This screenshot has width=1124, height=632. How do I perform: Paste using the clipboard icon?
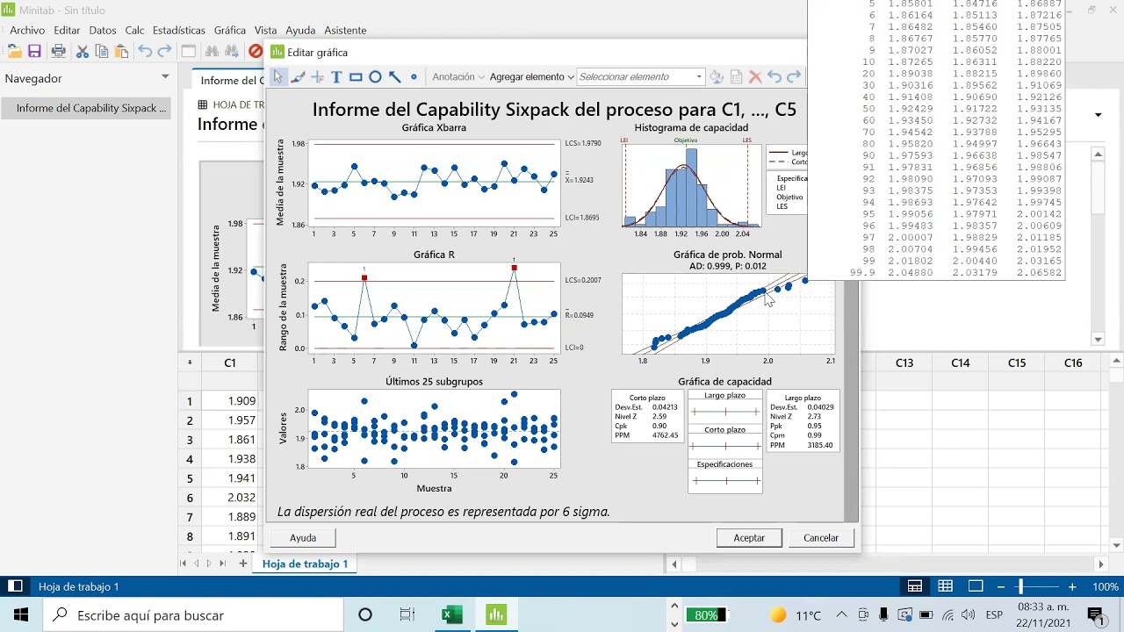pyautogui.click(x=120, y=52)
